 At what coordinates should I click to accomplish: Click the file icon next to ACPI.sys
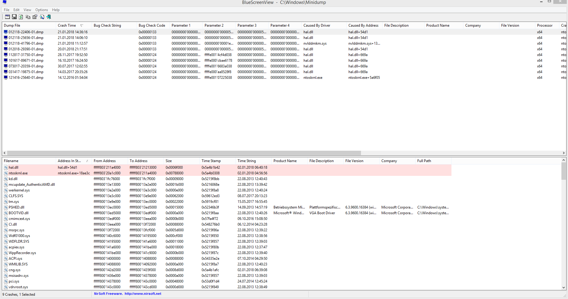[x=6, y=259]
